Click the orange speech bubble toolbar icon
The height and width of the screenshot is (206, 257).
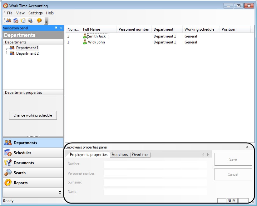(x=39, y=21)
